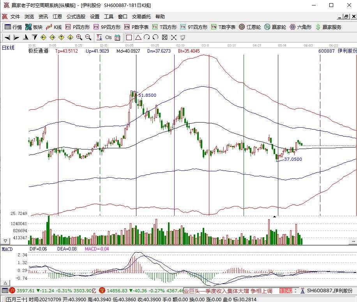Open the 窗口 menu
Image resolution: width=357 pixels, height=302 pixels.
click(123, 17)
